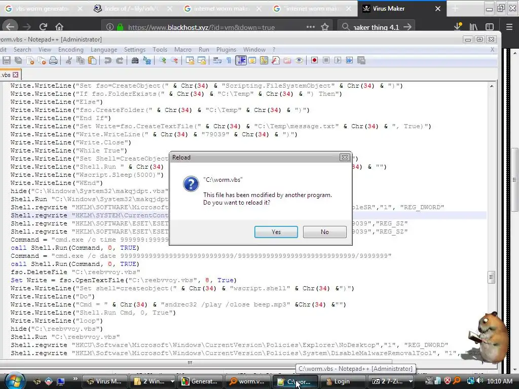
Task: Click the Print icon in the toolbar
Action: coord(53,61)
